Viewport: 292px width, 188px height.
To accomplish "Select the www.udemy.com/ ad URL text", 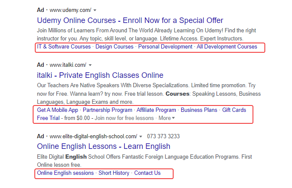I will click(70, 10).
